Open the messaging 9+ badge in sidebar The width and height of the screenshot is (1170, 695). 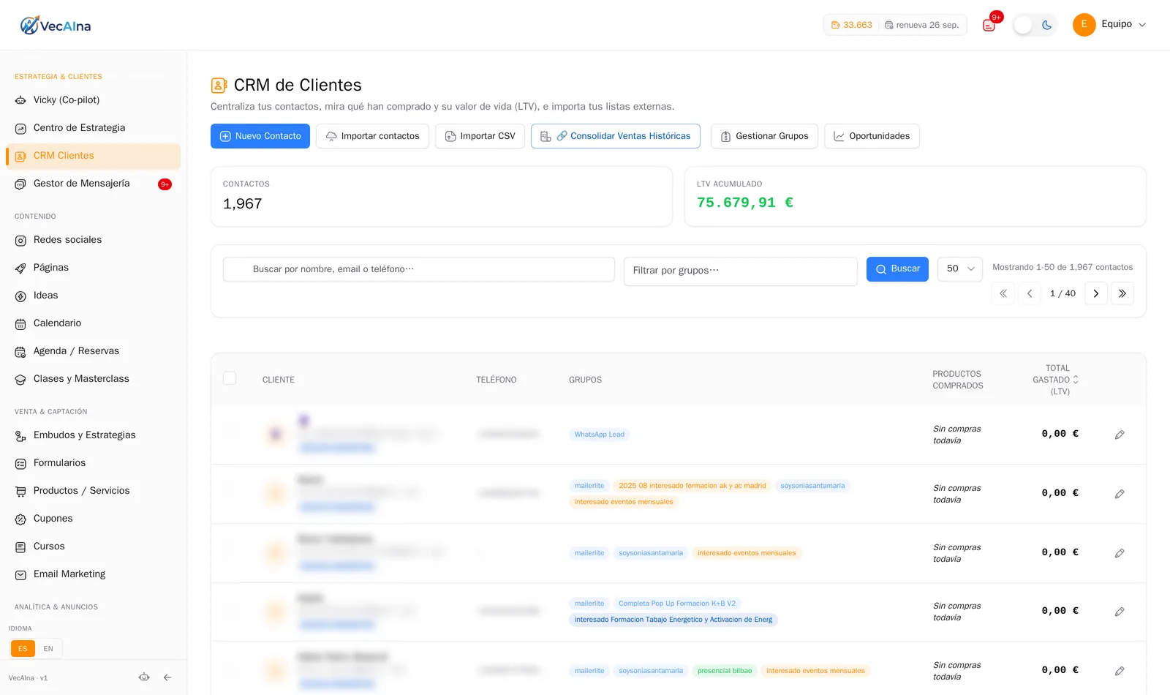[165, 184]
